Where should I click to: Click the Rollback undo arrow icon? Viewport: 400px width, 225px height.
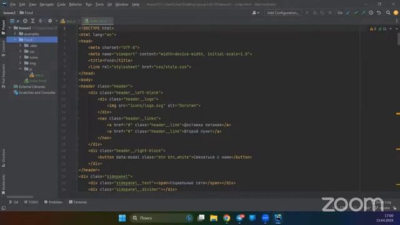pos(379,12)
